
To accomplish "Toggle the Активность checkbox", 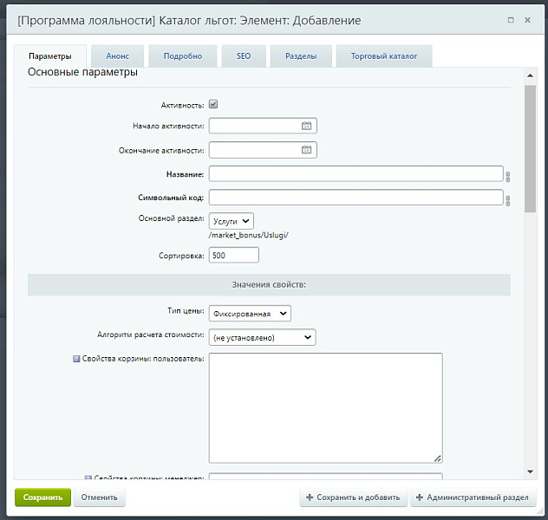I will (x=213, y=105).
